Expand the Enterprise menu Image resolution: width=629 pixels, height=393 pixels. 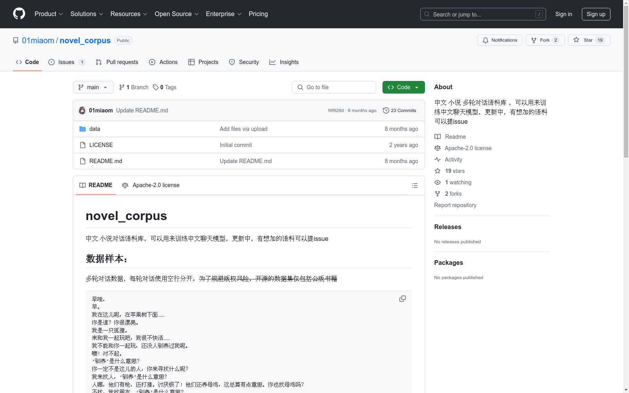pos(224,14)
